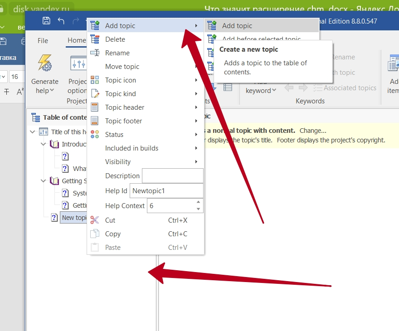Image resolution: width=399 pixels, height=331 pixels.
Task: Click the Delete icon in the context menu
Action: coord(95,39)
